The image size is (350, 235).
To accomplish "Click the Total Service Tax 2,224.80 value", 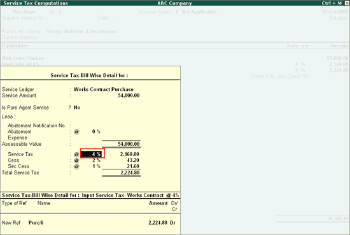I will [x=130, y=173].
